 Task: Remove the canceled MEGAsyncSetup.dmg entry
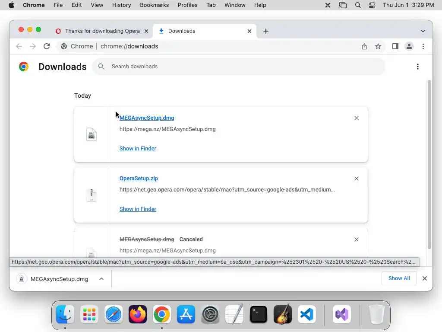tap(357, 239)
